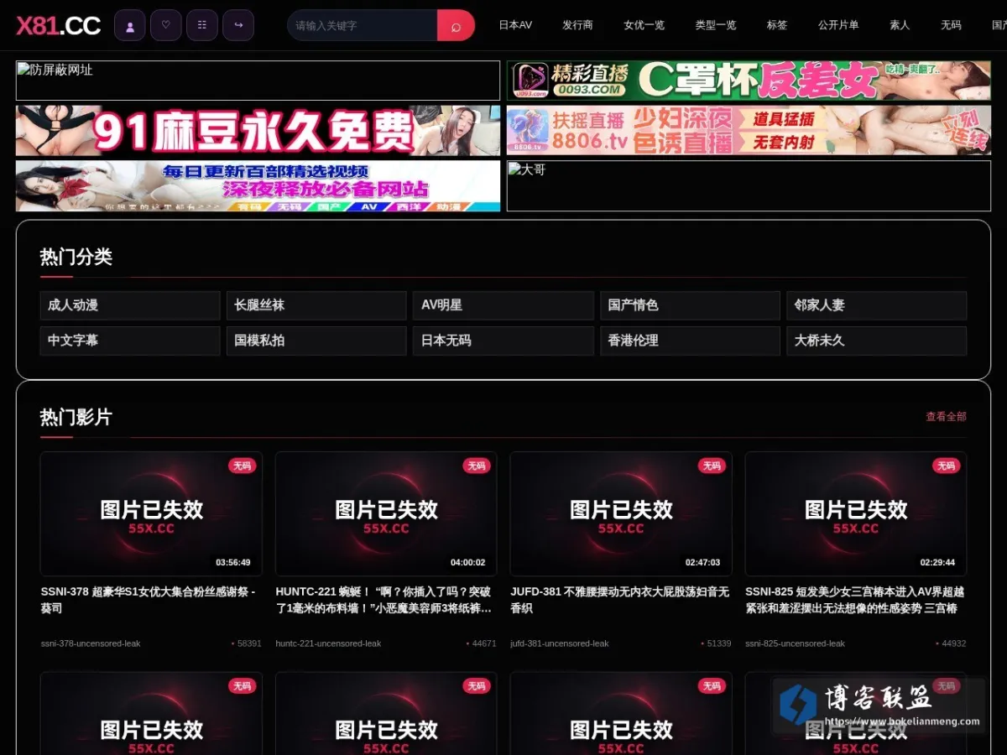Screen dimensions: 1007x755
Task: Open the 日本AV menu item
Action: [x=515, y=25]
